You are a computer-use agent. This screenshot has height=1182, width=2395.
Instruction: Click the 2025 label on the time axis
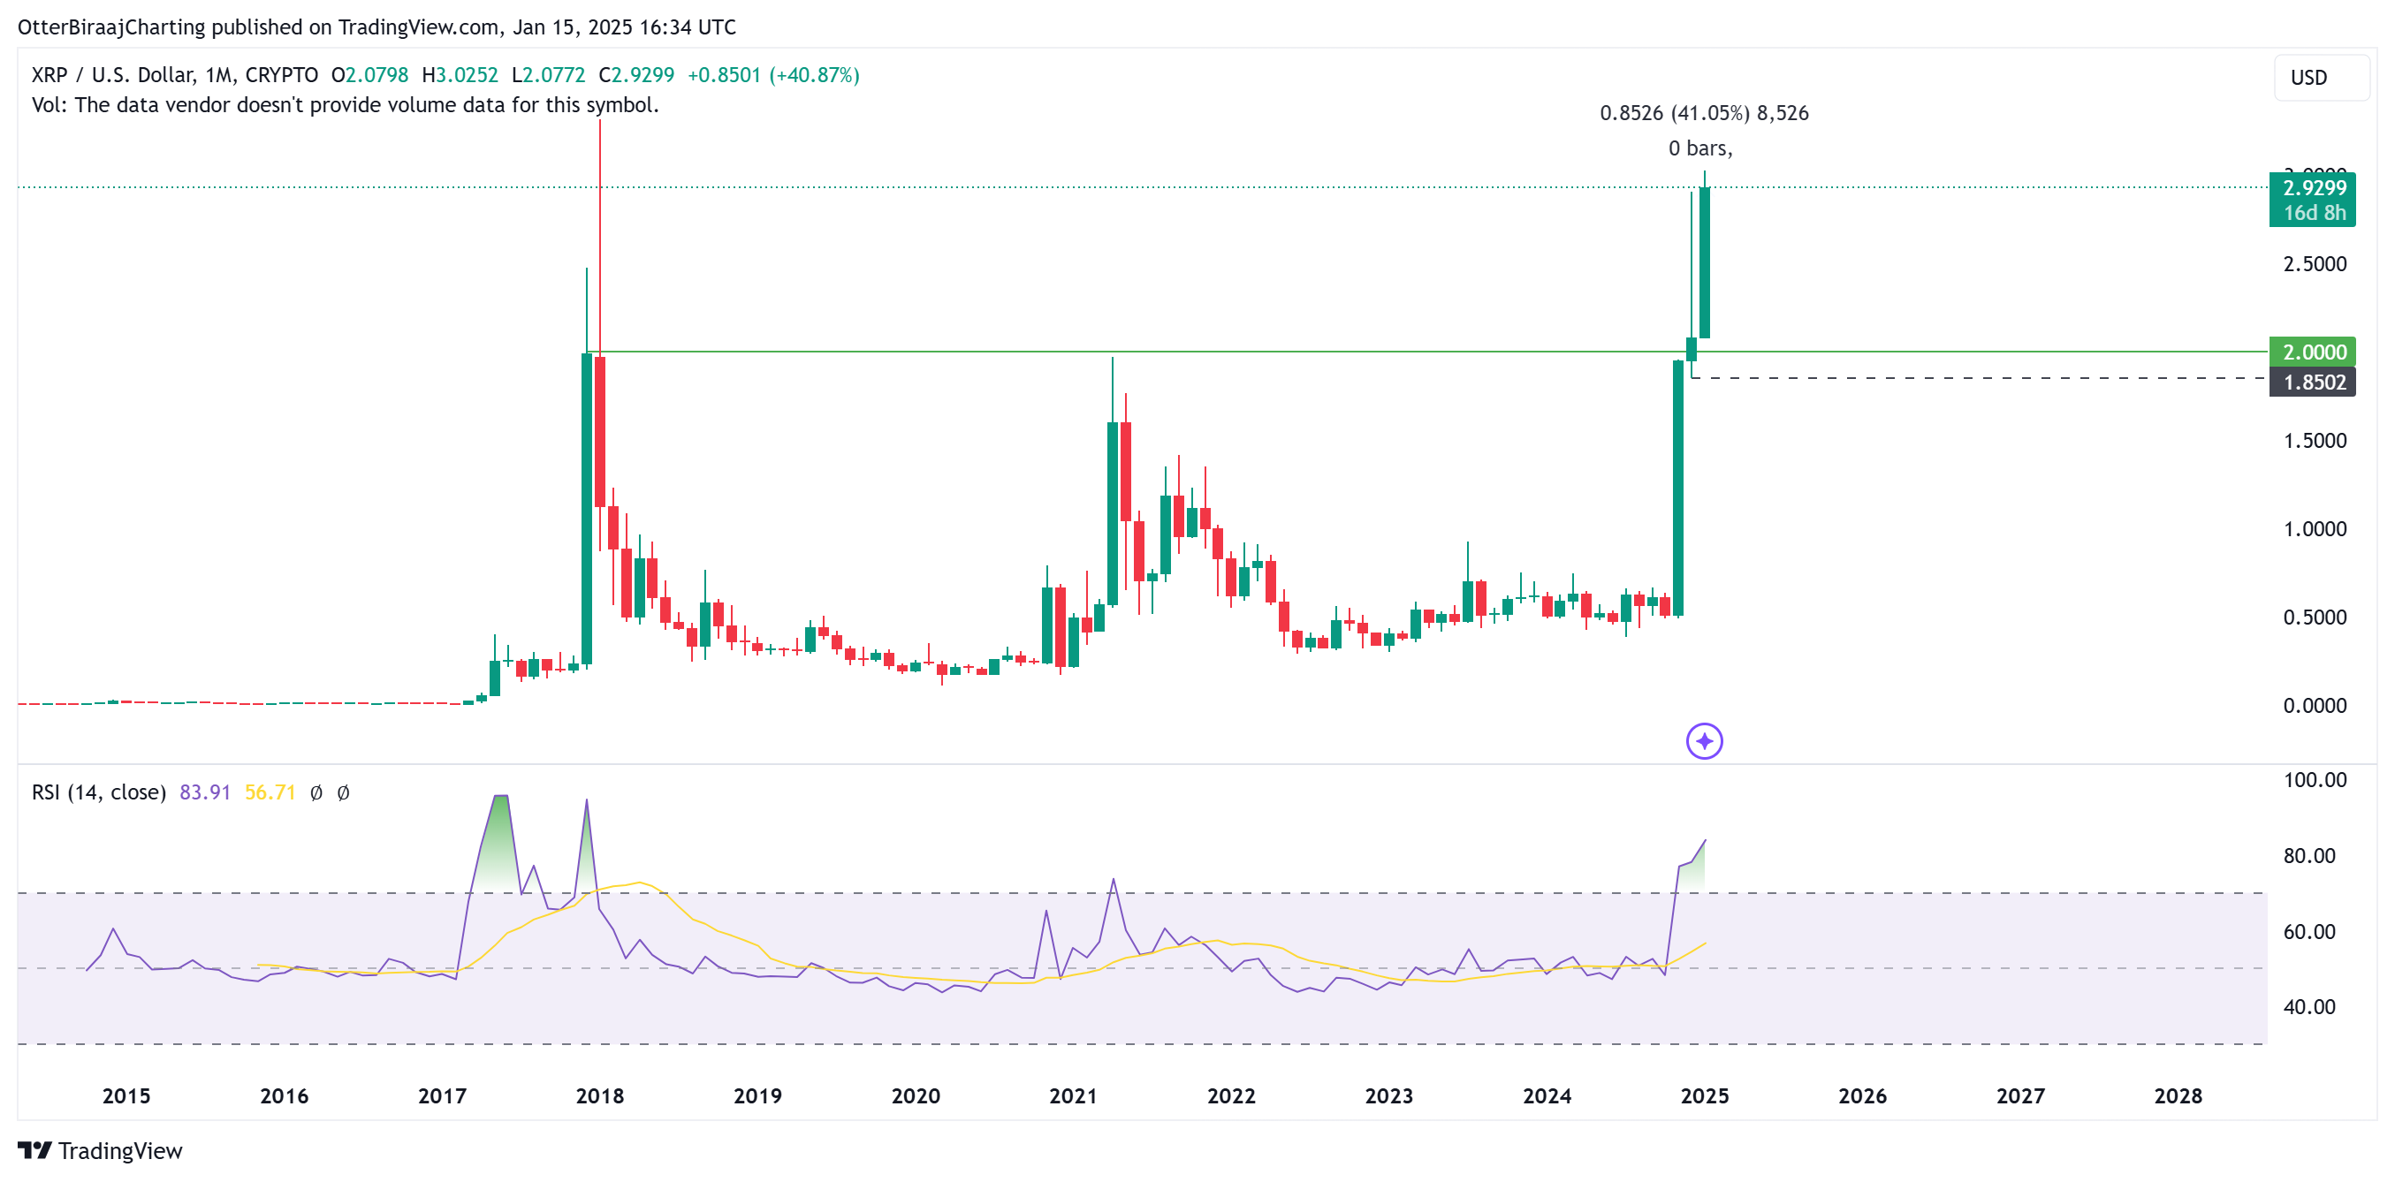(x=1704, y=1095)
